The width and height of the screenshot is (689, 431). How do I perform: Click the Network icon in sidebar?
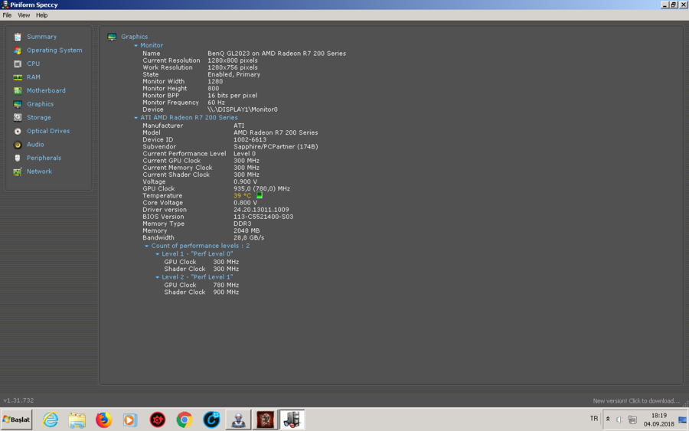click(x=18, y=171)
